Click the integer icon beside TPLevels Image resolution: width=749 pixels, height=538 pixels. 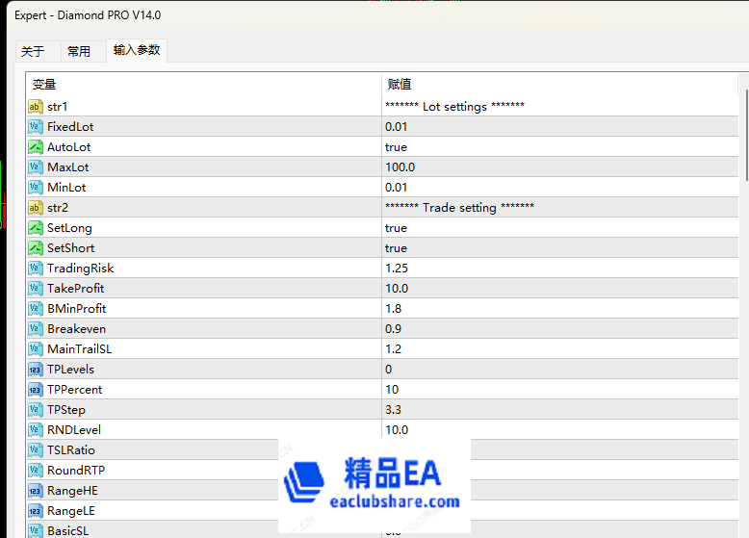(36, 370)
